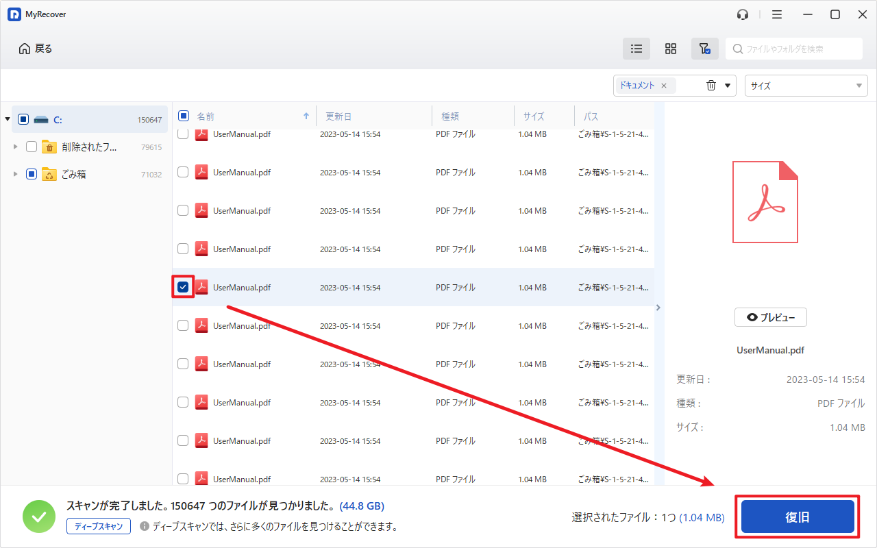The width and height of the screenshot is (877, 548).
Task: Click UserManual.pdf title in preview panel
Action: tap(770, 350)
